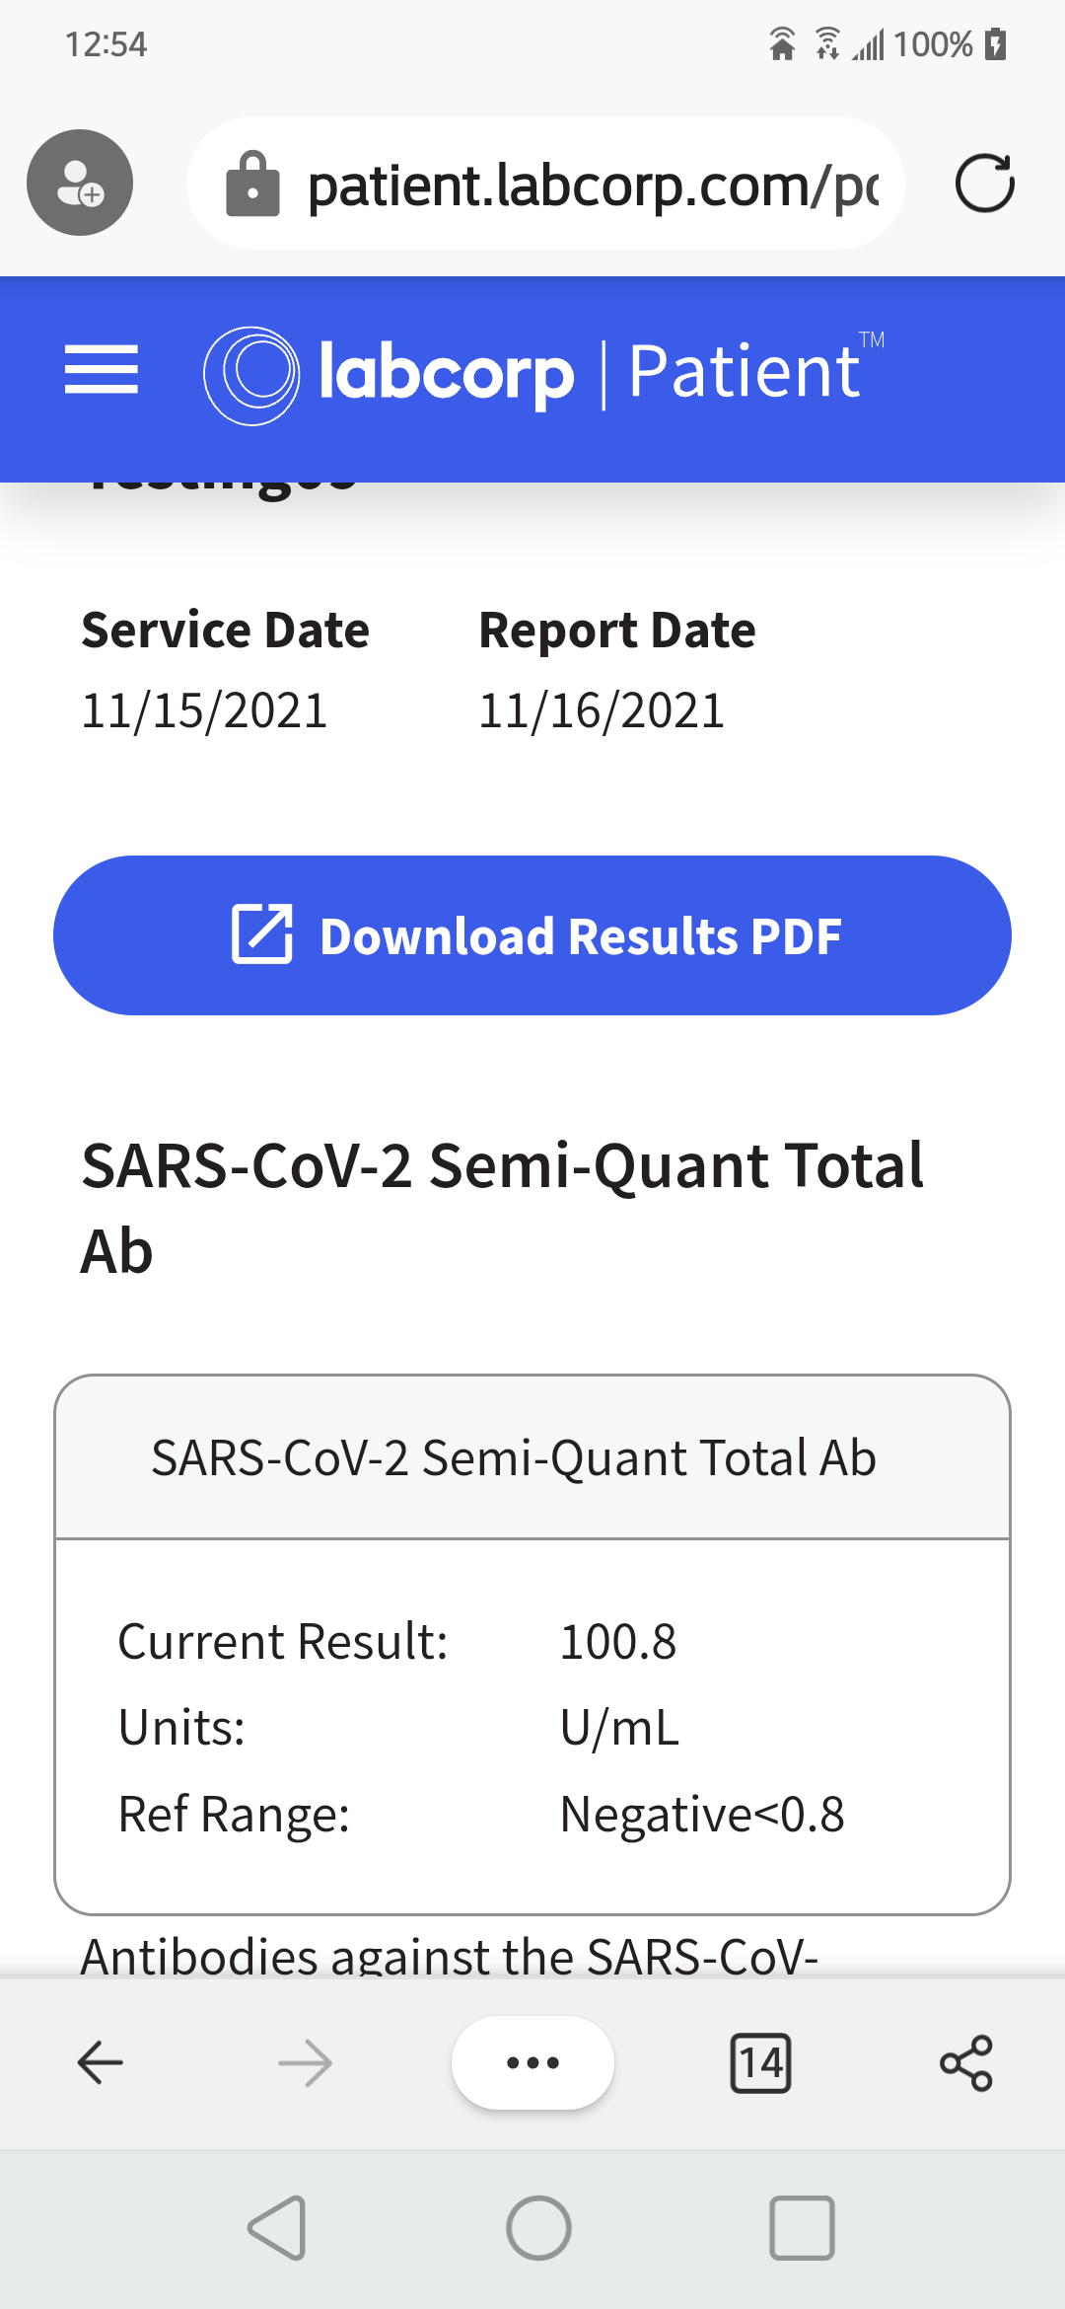Open the browser three-dot menu
The height and width of the screenshot is (2309, 1065).
coord(532,2062)
